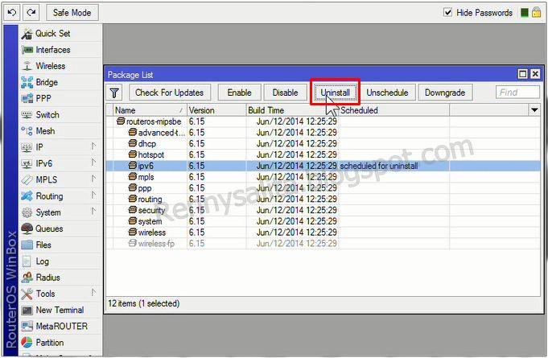Toggle the Safe Mode button
Screen dimensions: 548x358
pyautogui.click(x=72, y=13)
